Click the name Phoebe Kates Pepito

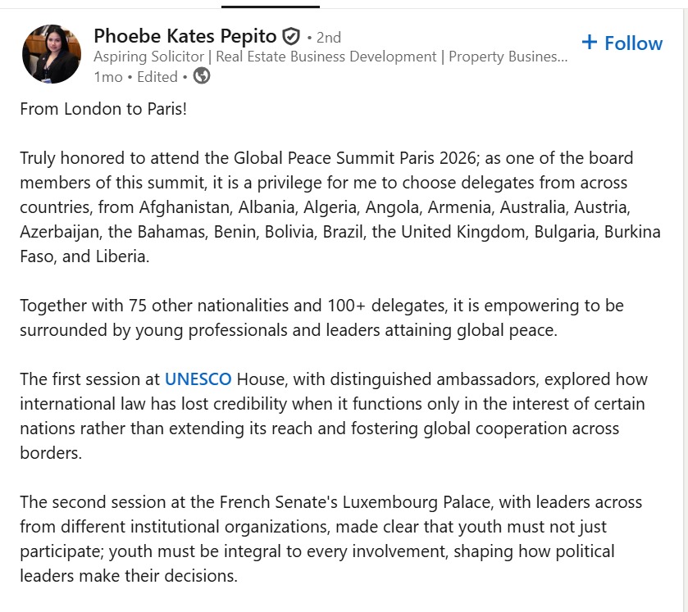pyautogui.click(x=185, y=37)
